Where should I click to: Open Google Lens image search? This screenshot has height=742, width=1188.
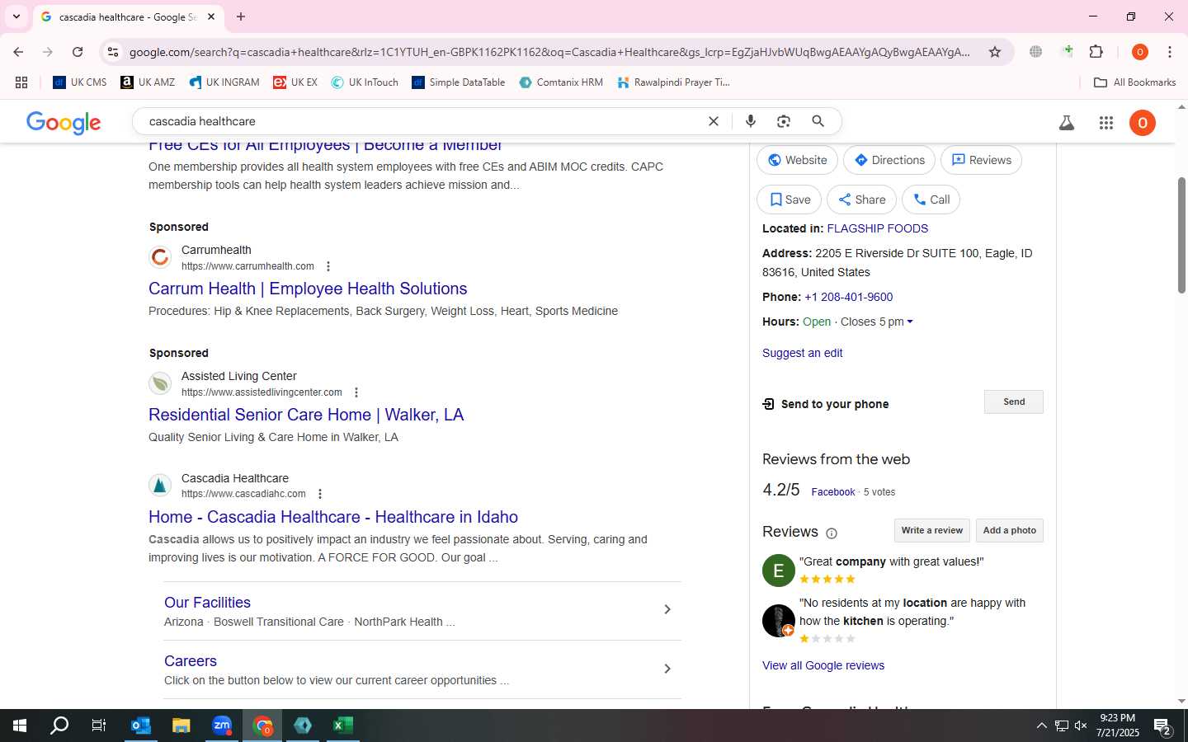(x=784, y=121)
